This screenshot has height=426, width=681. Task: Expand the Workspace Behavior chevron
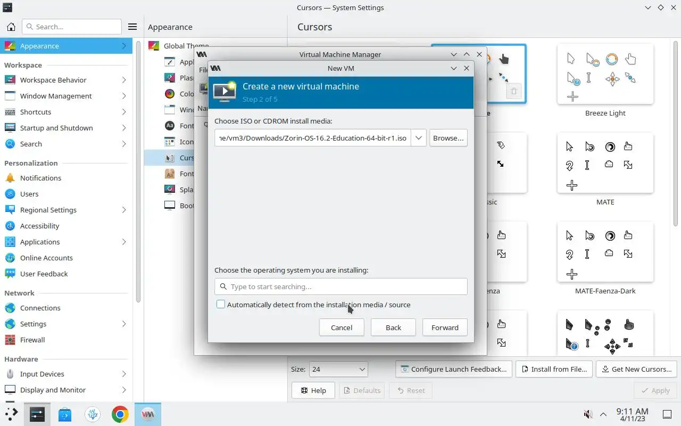[124, 80]
